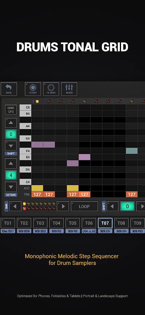
Task: Tap the BACK arrow button
Action: pyautogui.click(x=9, y=89)
